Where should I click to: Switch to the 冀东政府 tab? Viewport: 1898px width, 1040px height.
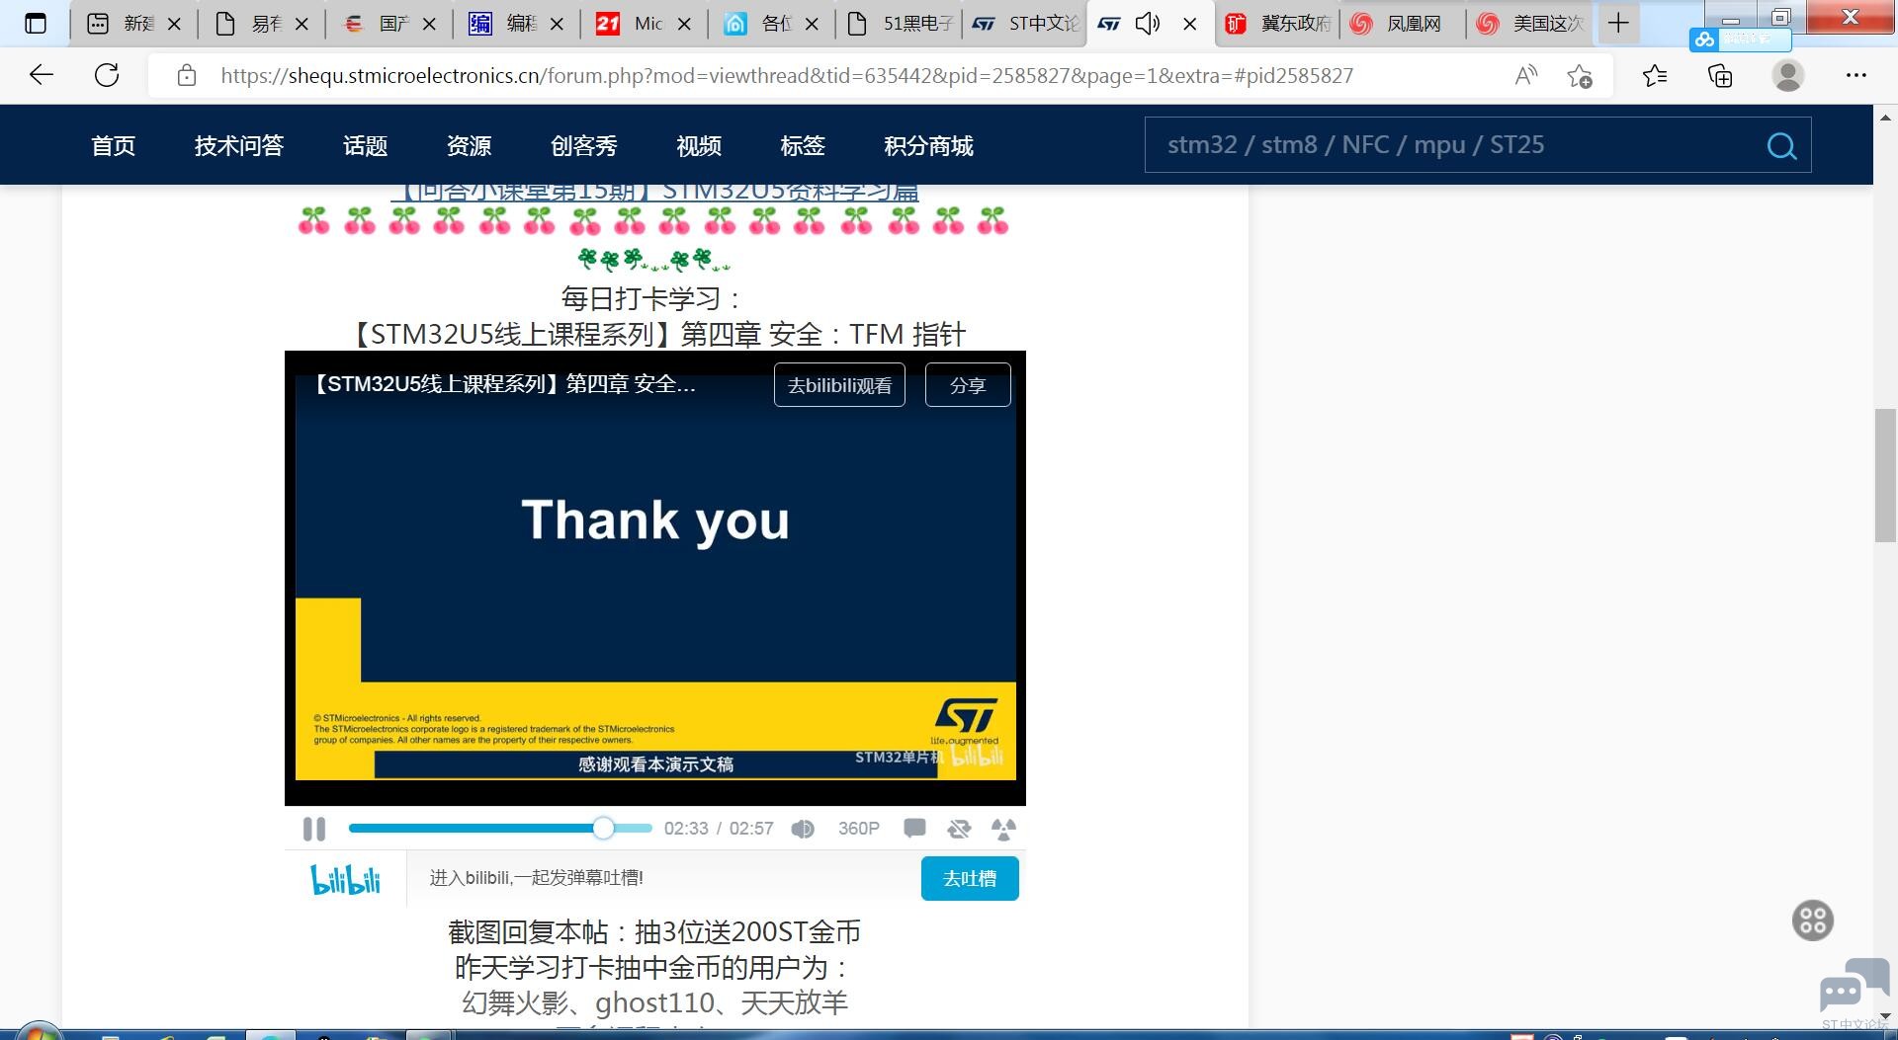[1279, 24]
